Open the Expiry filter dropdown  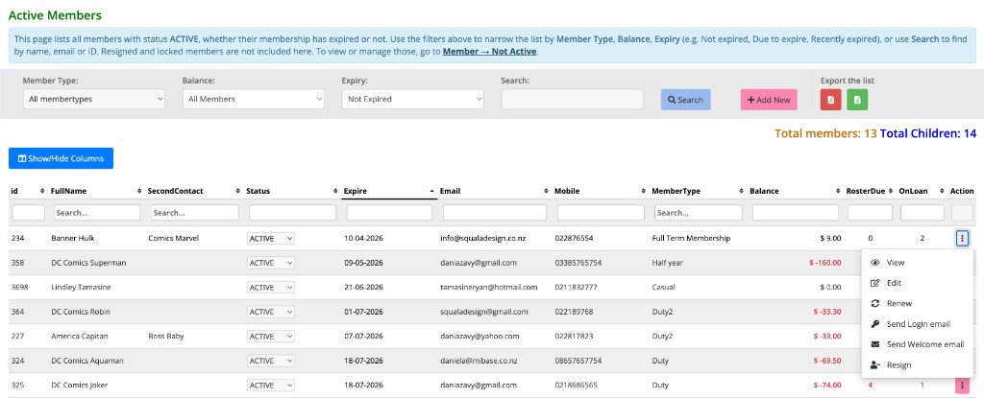click(413, 99)
